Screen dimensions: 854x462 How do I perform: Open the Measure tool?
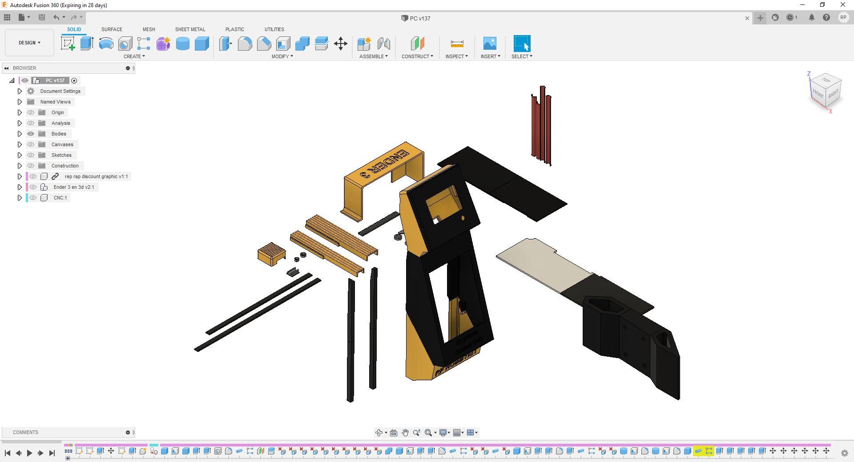tap(457, 44)
